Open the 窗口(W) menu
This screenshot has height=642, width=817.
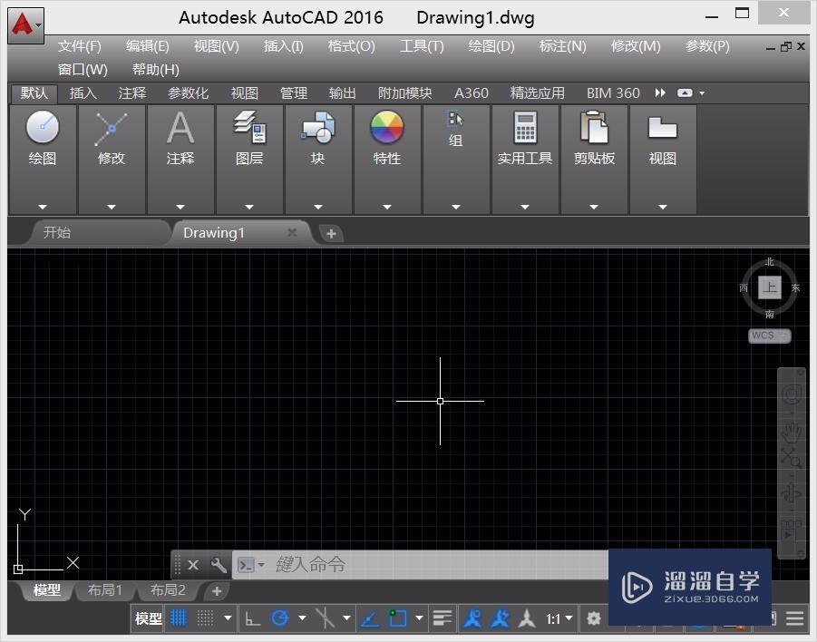83,69
